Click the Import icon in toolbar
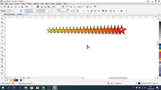 click(x=42, y=7)
